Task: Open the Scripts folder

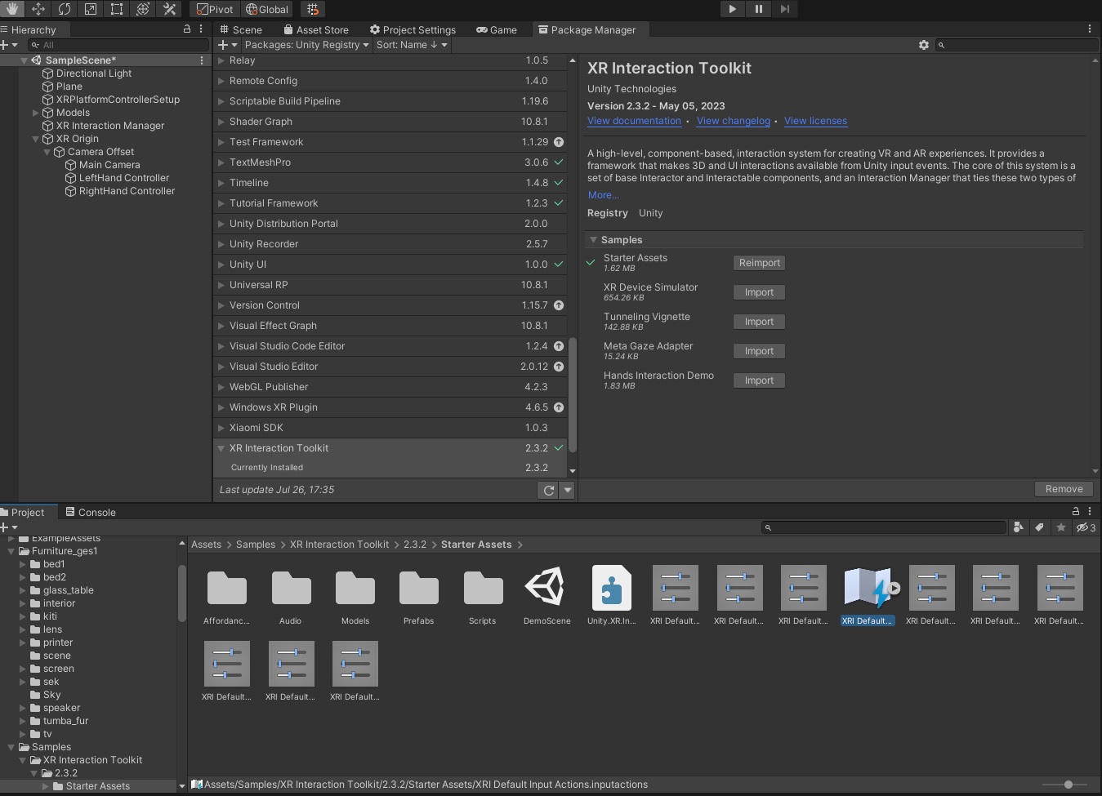Action: (483, 595)
